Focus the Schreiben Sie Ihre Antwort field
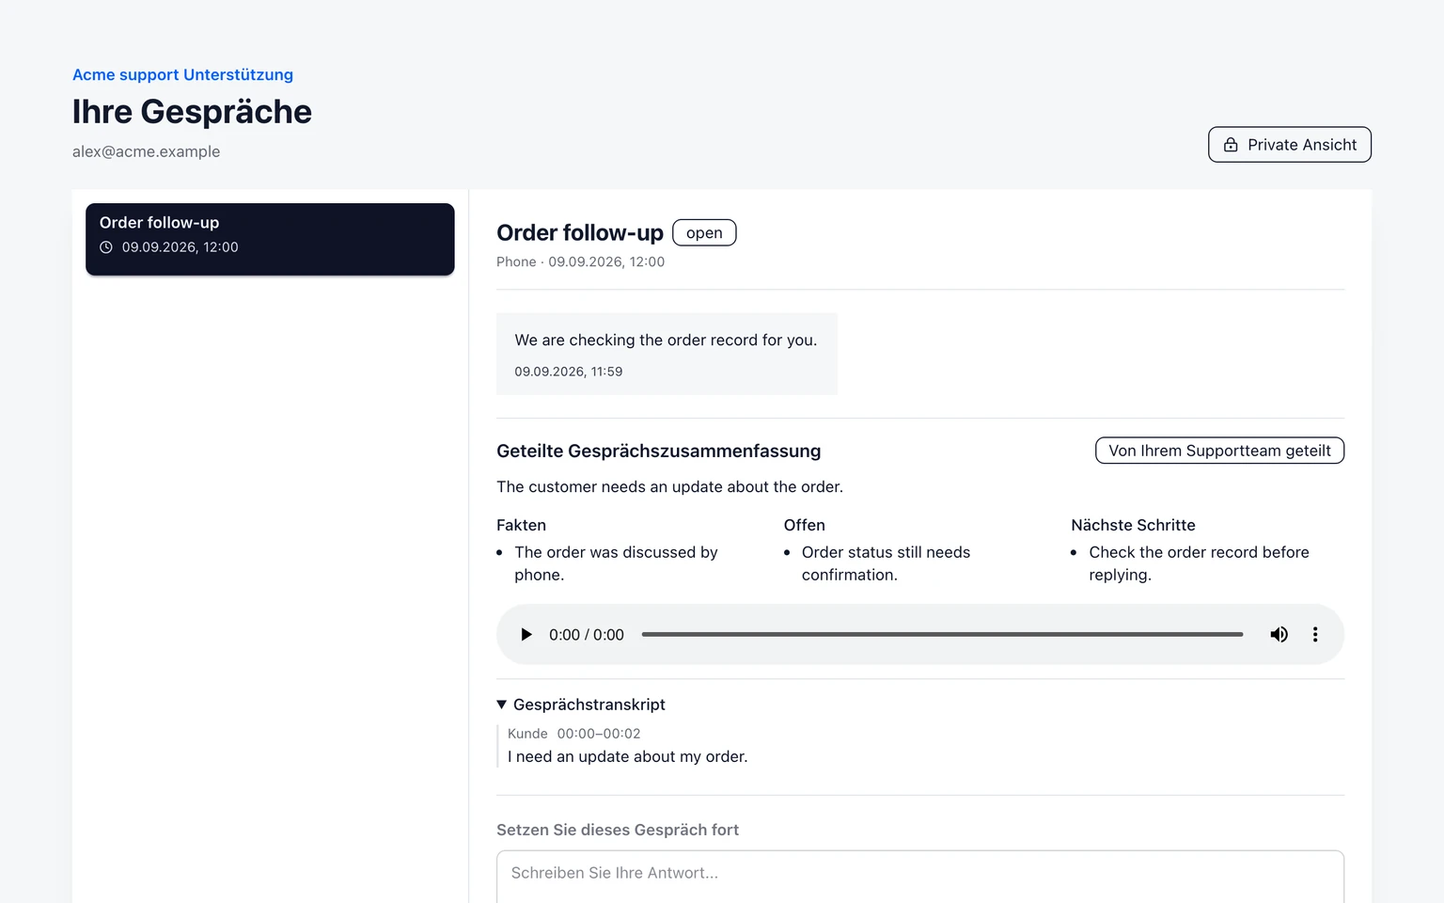The image size is (1444, 903). 920,877
